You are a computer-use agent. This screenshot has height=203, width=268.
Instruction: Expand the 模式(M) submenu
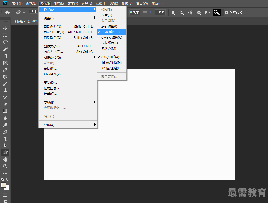(x=68, y=10)
